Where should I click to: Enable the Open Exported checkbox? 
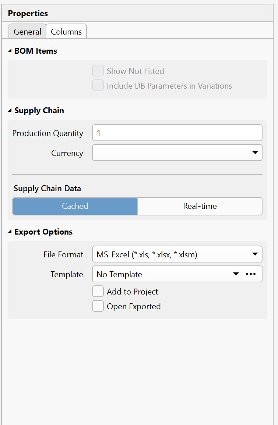click(x=98, y=306)
